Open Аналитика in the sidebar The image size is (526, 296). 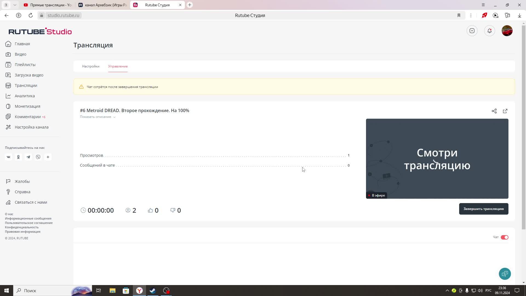25,96
